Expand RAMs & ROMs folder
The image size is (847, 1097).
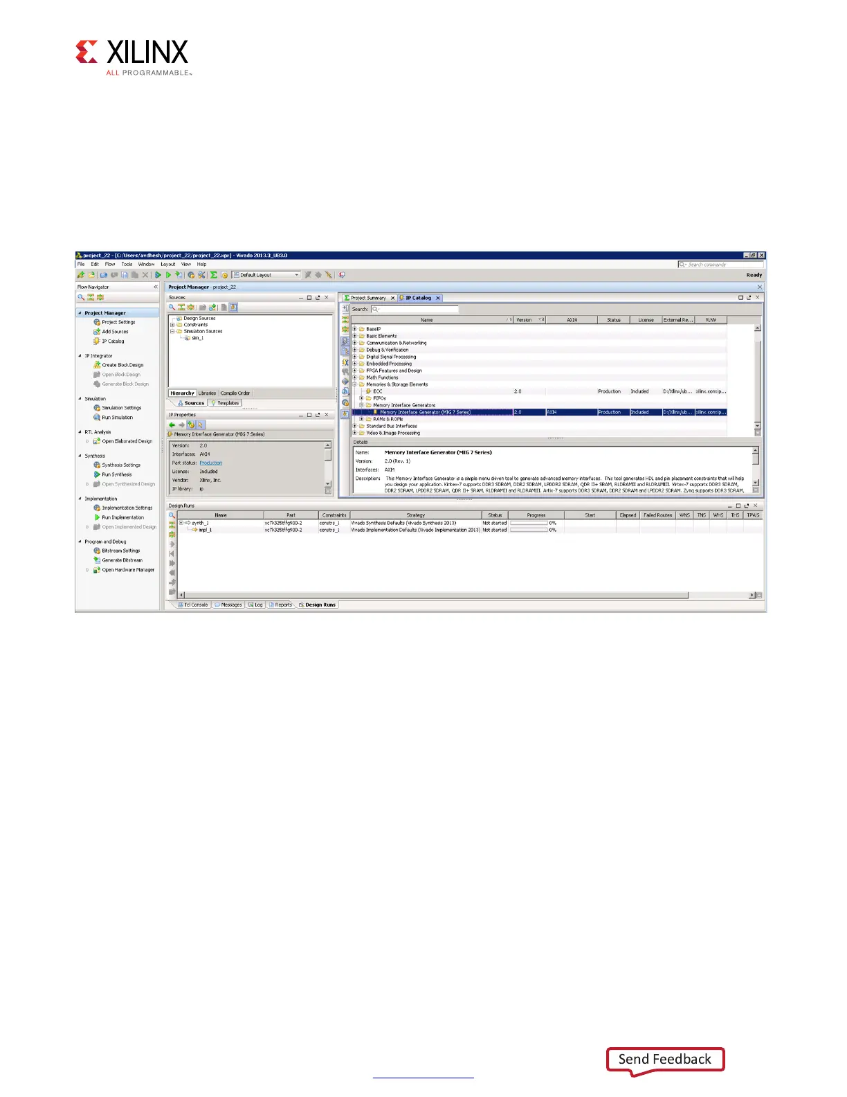[x=361, y=419]
